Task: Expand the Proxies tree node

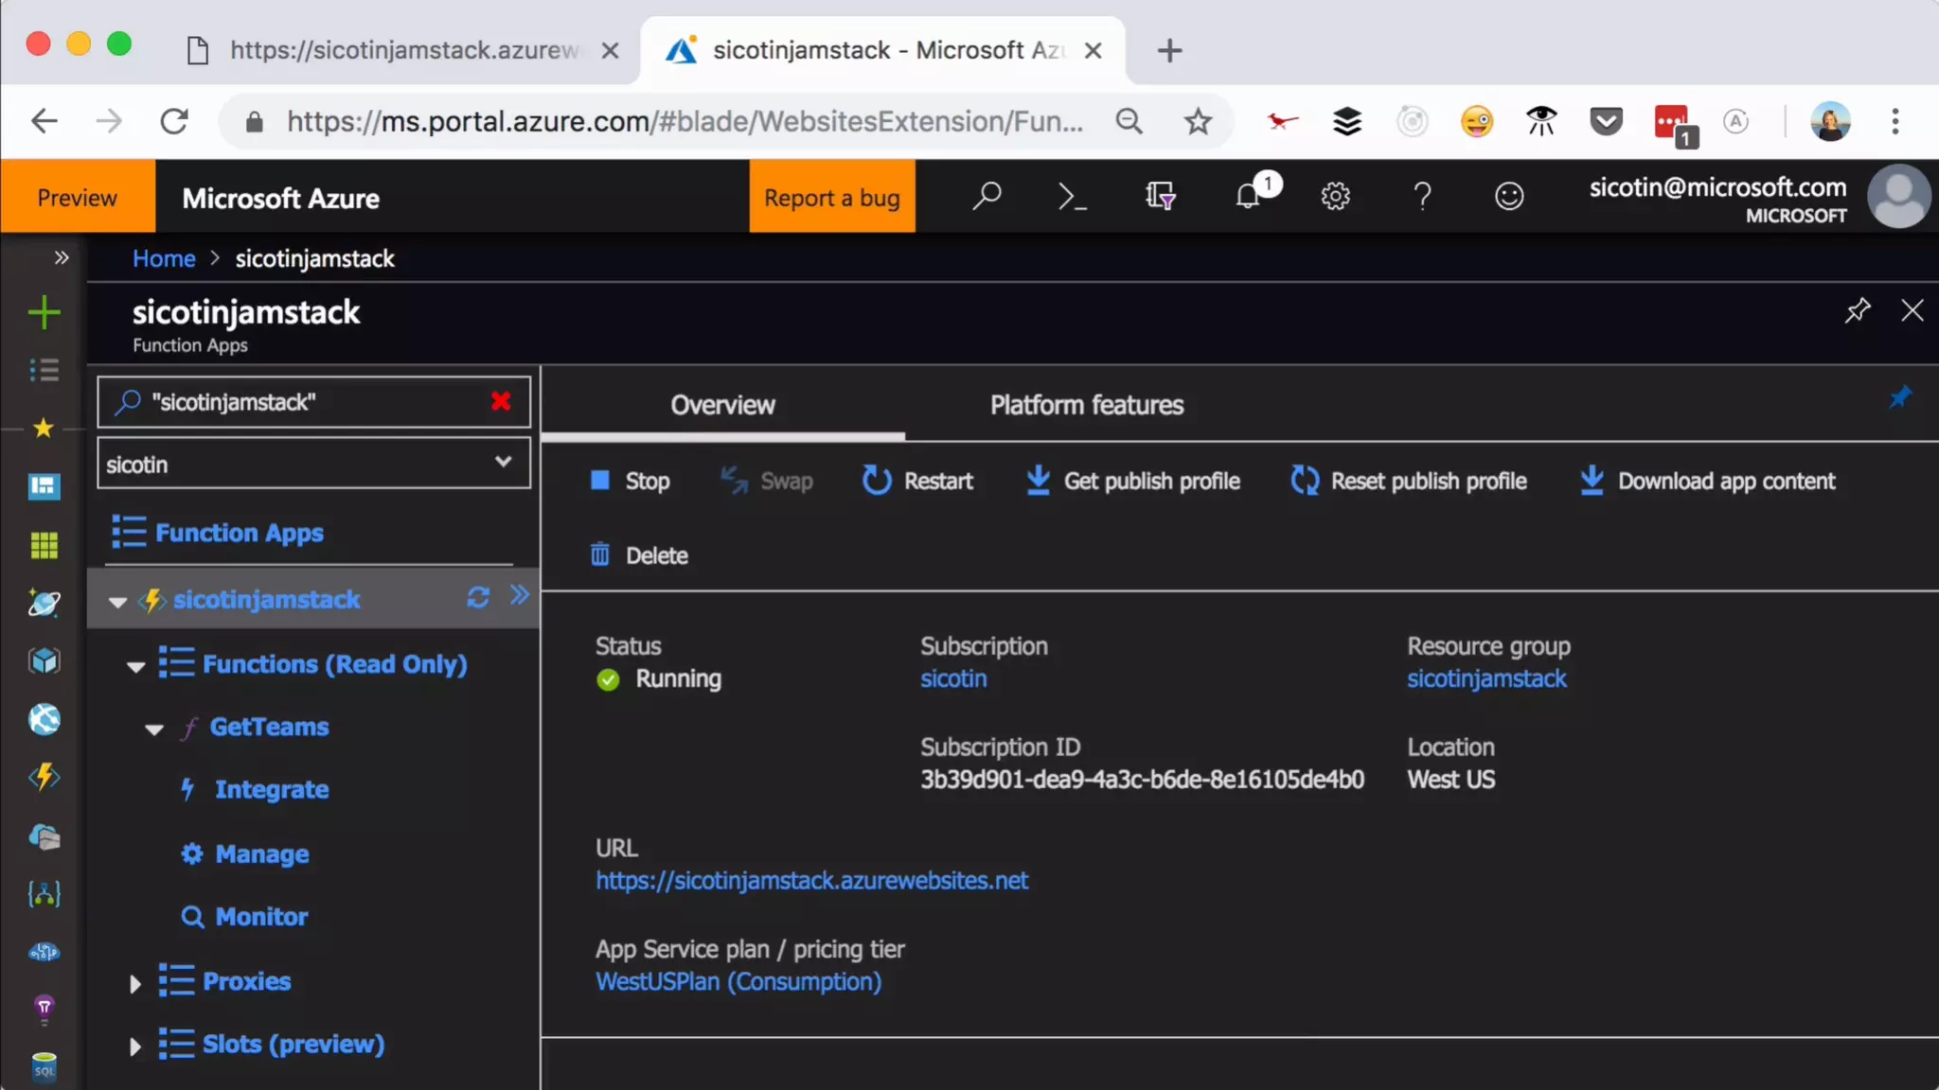Action: click(x=135, y=983)
